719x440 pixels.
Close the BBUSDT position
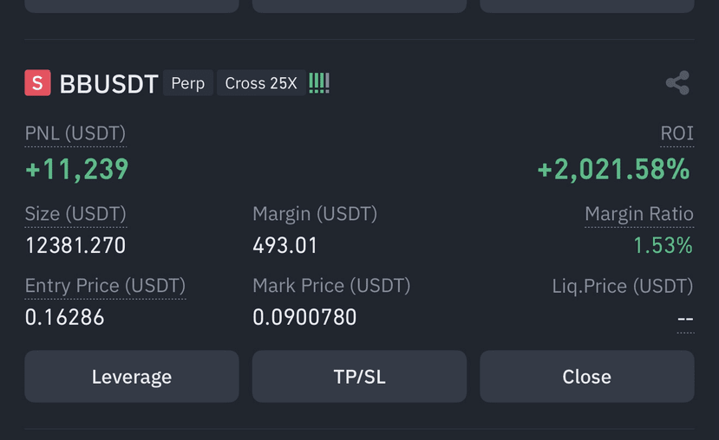click(587, 377)
